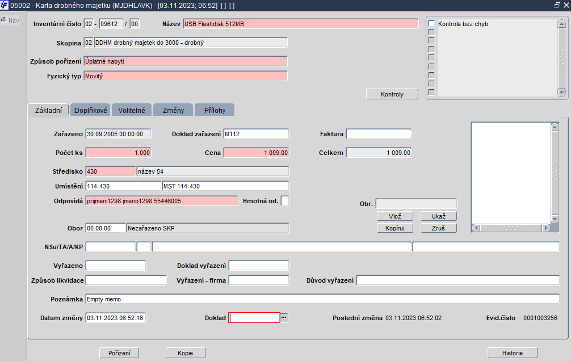This screenshot has width=571, height=361.
Task: Click the Pořízení button
Action: coord(119,353)
